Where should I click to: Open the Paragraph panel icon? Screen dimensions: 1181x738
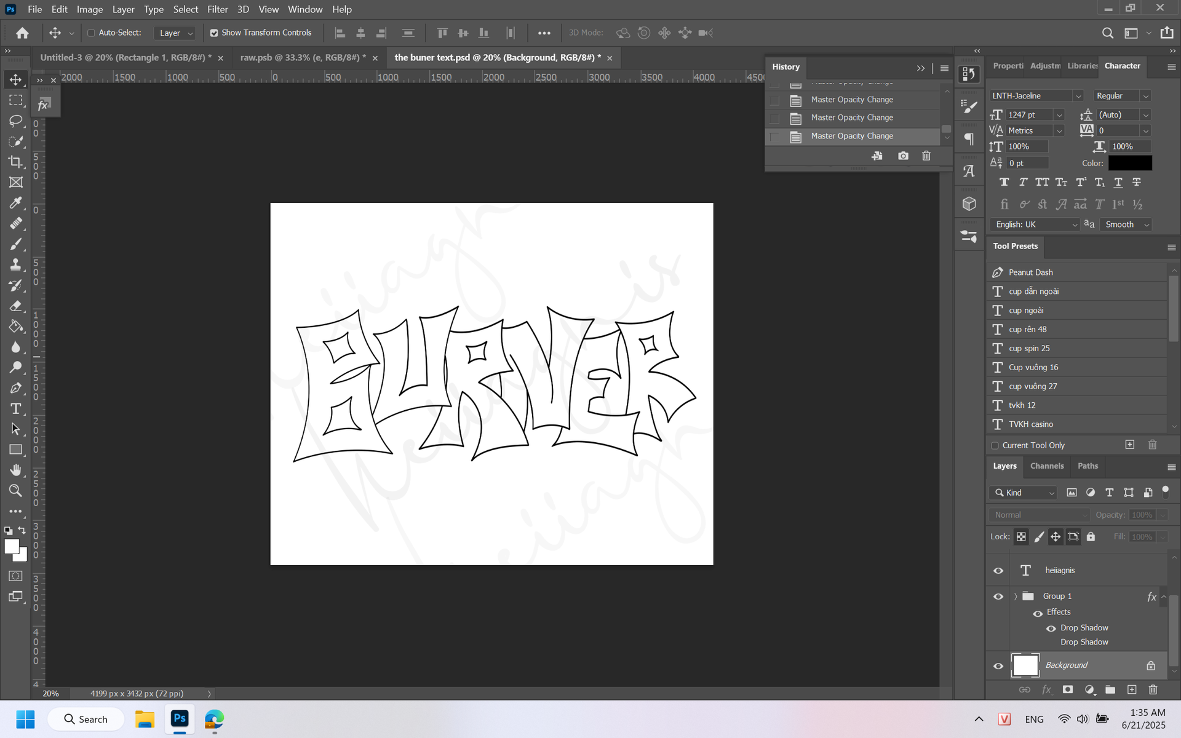click(x=969, y=139)
